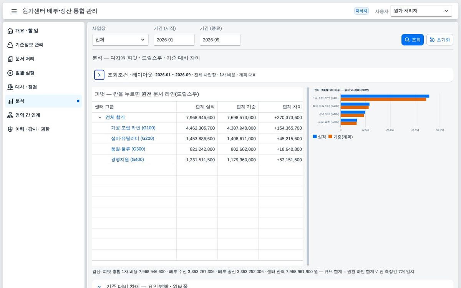Click the 이력 · 감사 · 권한 shield icon

[10, 129]
